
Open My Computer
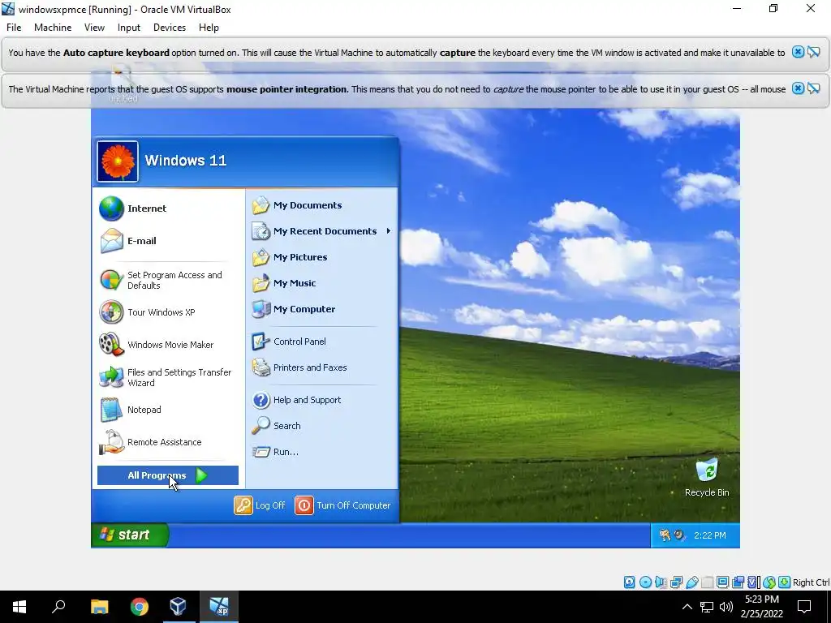[321, 309]
